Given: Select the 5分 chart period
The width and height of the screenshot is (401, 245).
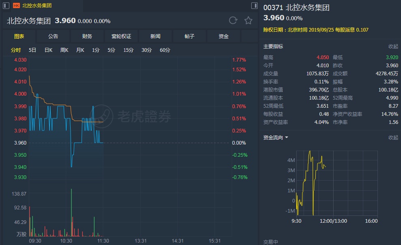Looking at the screenshot, I should pyautogui.click(x=111, y=50).
